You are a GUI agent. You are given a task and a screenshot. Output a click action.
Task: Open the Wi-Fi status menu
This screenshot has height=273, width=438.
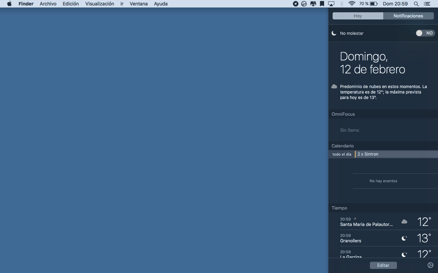(352, 4)
